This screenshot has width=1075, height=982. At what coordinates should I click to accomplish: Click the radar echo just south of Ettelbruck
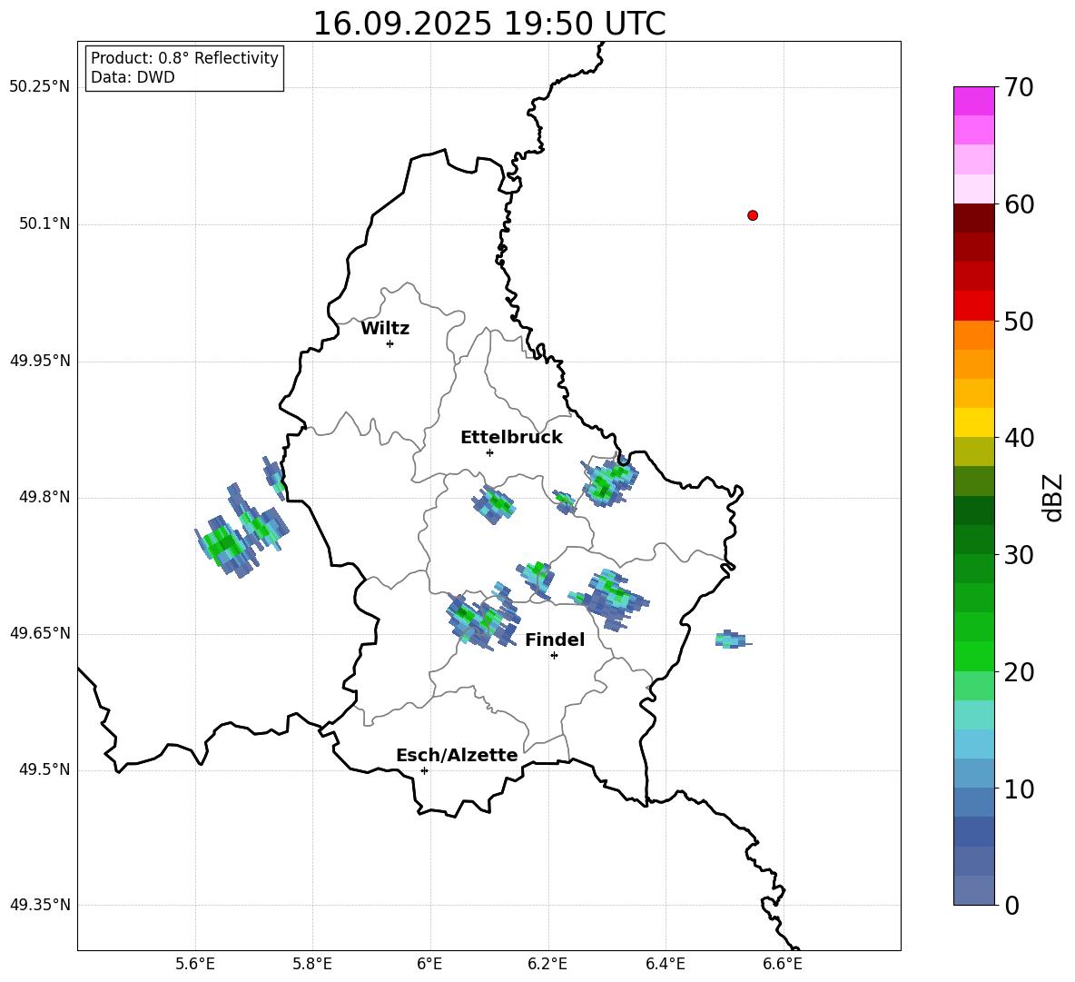click(x=494, y=505)
